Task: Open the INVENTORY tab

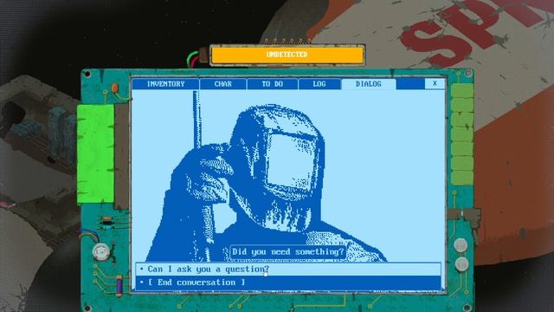Action: click(165, 84)
